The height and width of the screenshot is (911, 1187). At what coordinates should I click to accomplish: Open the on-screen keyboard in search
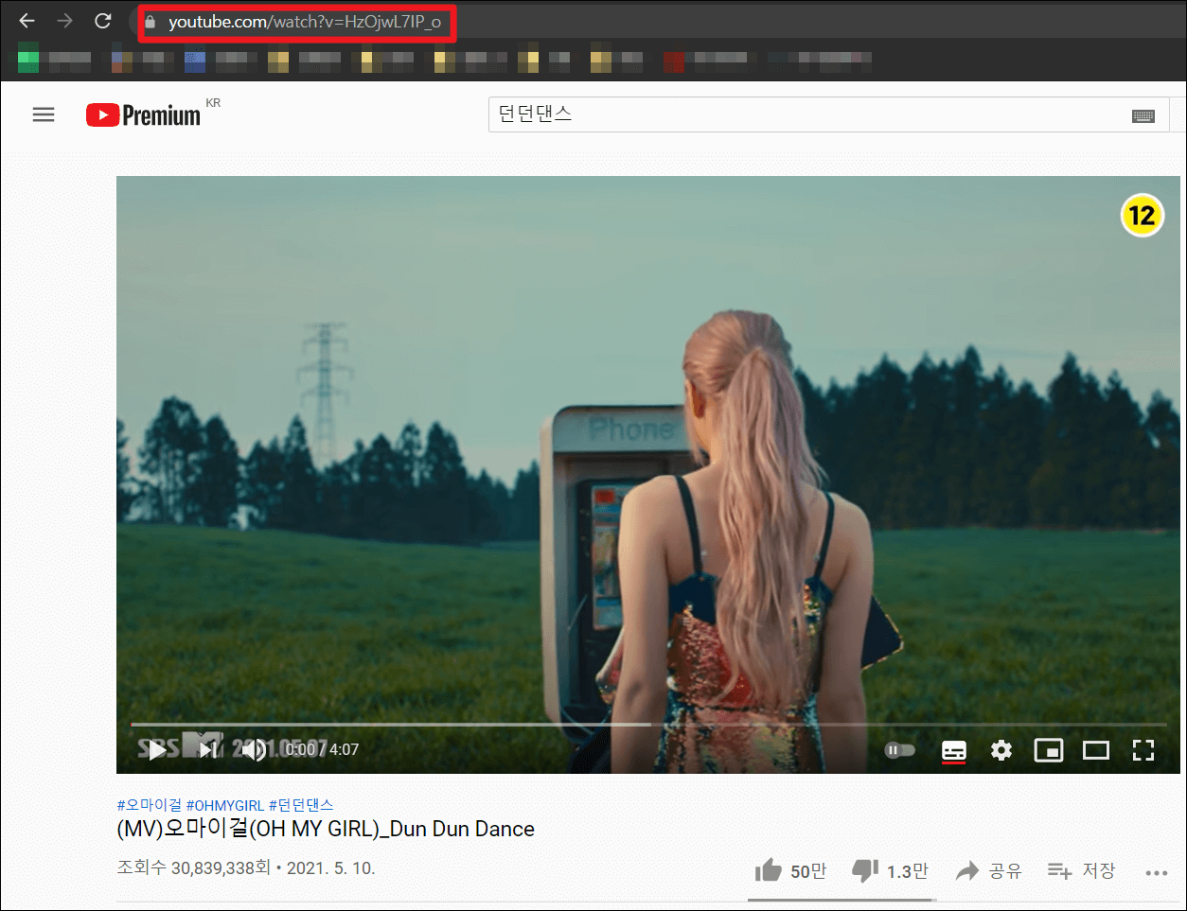pos(1143,114)
